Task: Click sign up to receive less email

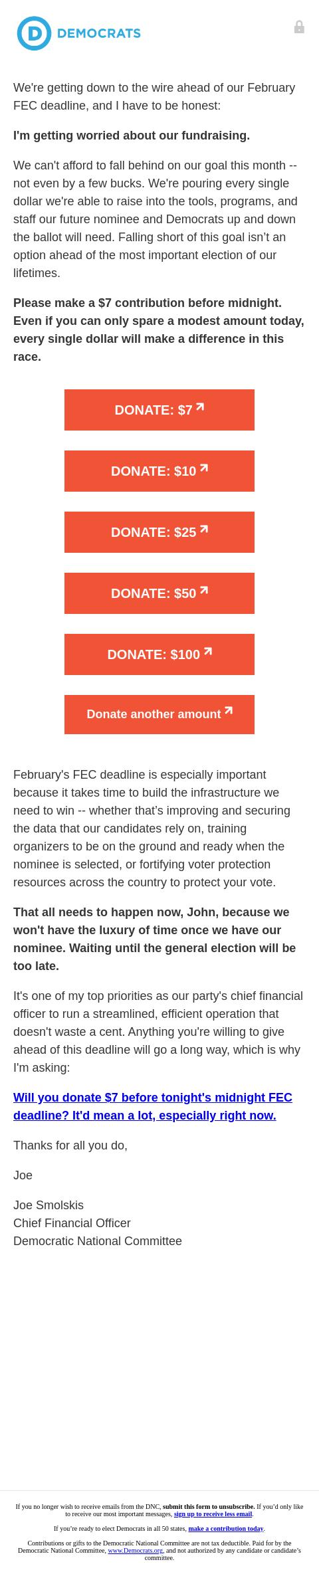Action: tap(213, 1514)
